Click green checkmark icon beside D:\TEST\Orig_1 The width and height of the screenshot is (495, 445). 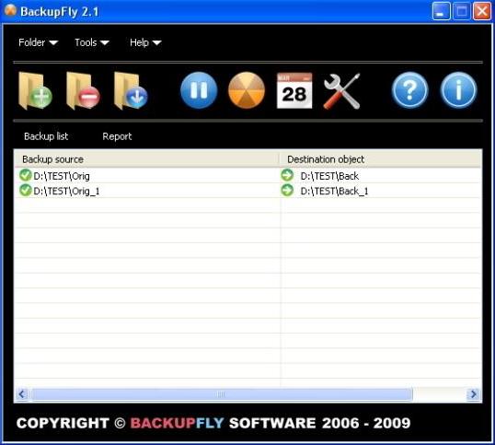25,191
